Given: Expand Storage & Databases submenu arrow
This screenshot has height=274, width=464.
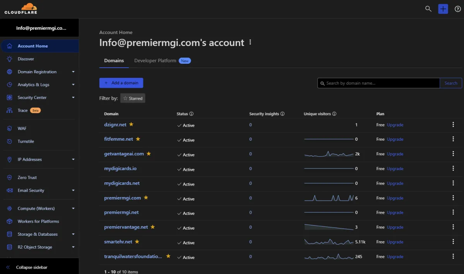Looking at the screenshot, I should click(73, 234).
